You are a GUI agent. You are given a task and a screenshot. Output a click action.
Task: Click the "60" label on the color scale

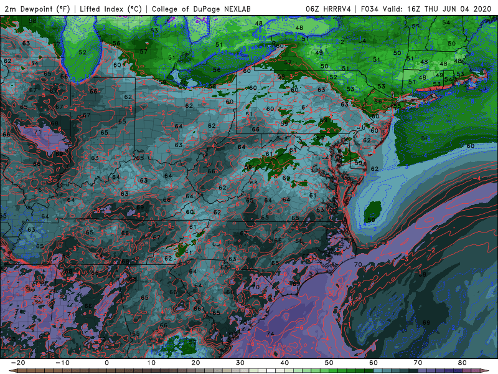pos(374,363)
